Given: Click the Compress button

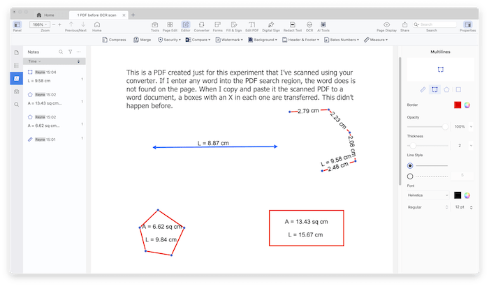Looking at the screenshot, I should pos(114,40).
